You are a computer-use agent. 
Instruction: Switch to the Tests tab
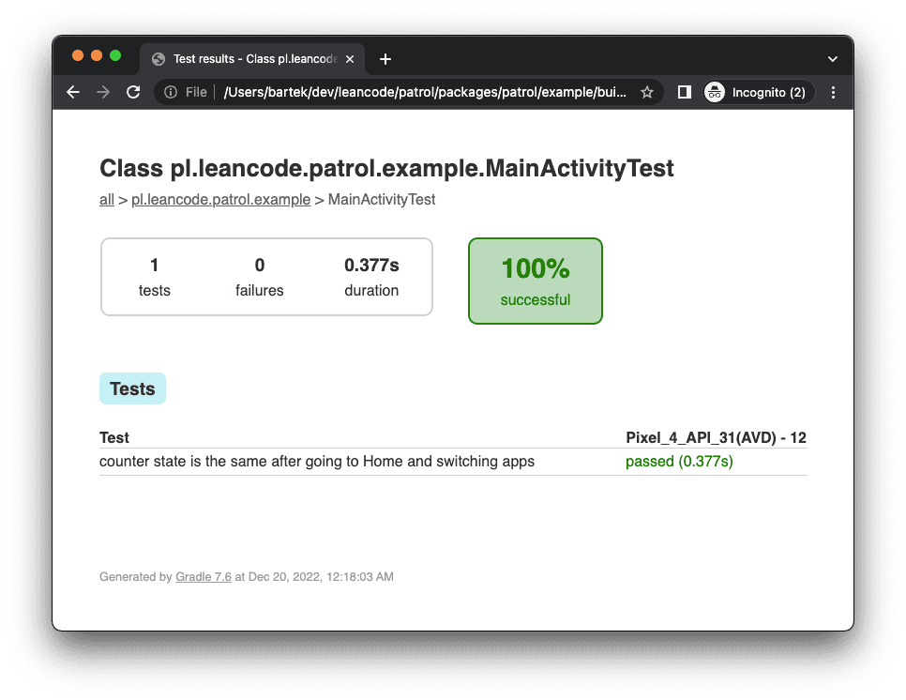132,388
